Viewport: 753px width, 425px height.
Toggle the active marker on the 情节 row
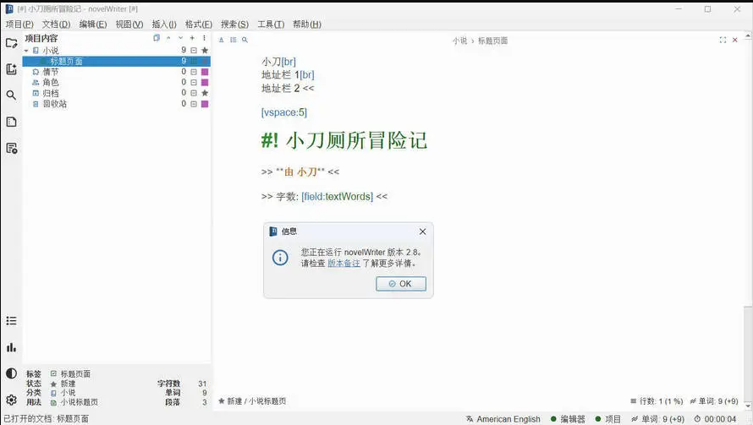(x=194, y=72)
